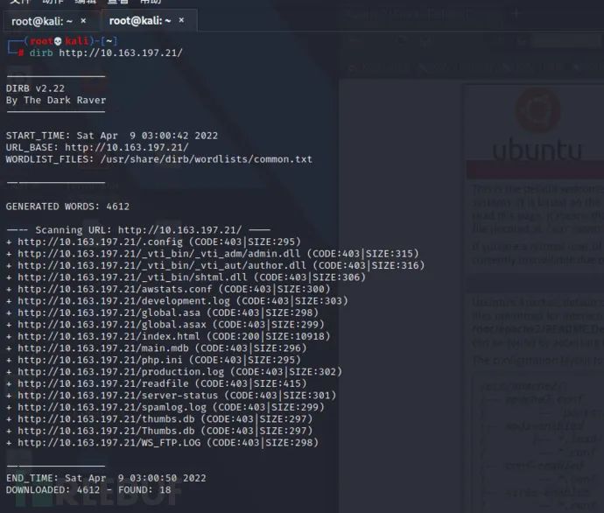This screenshot has width=604, height=513.
Task: Open the 查看 (View) menu
Action: (118, 2)
